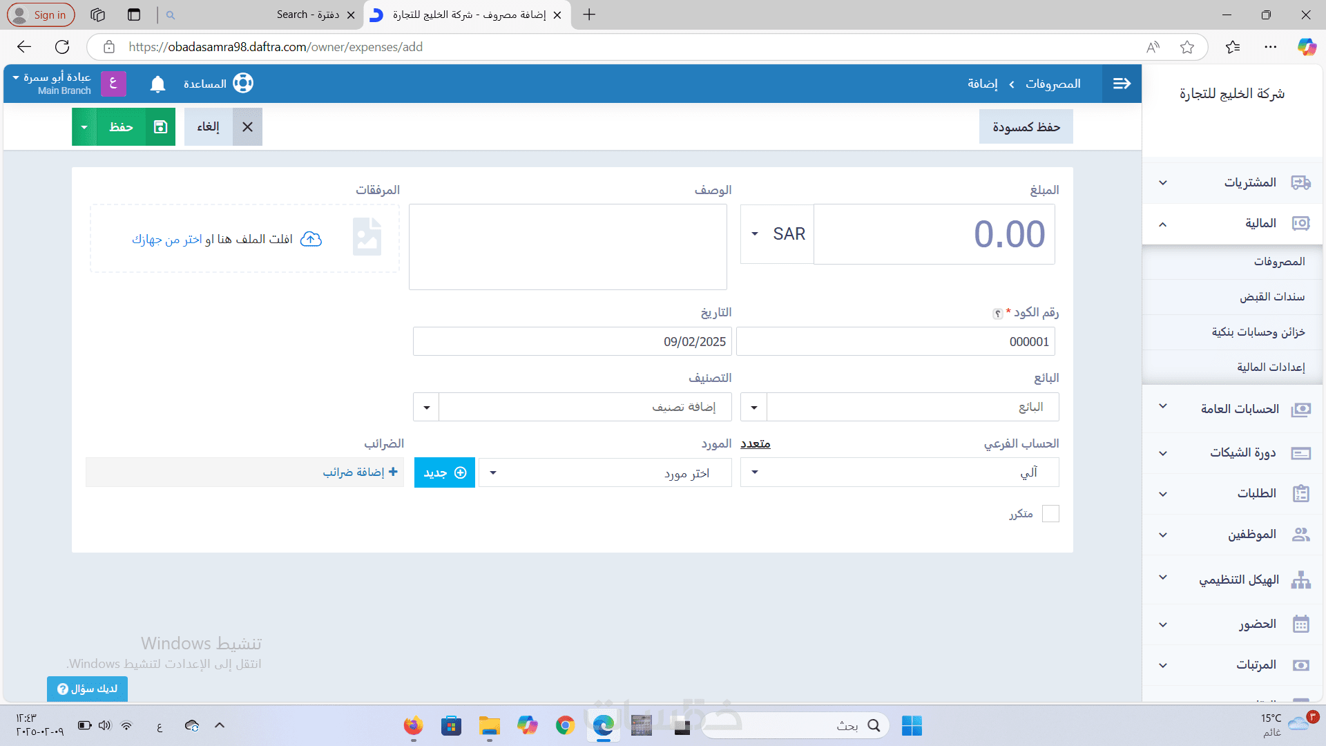The height and width of the screenshot is (746, 1326).
Task: Open the الموظفين employees sidebar icon
Action: [x=1300, y=534]
